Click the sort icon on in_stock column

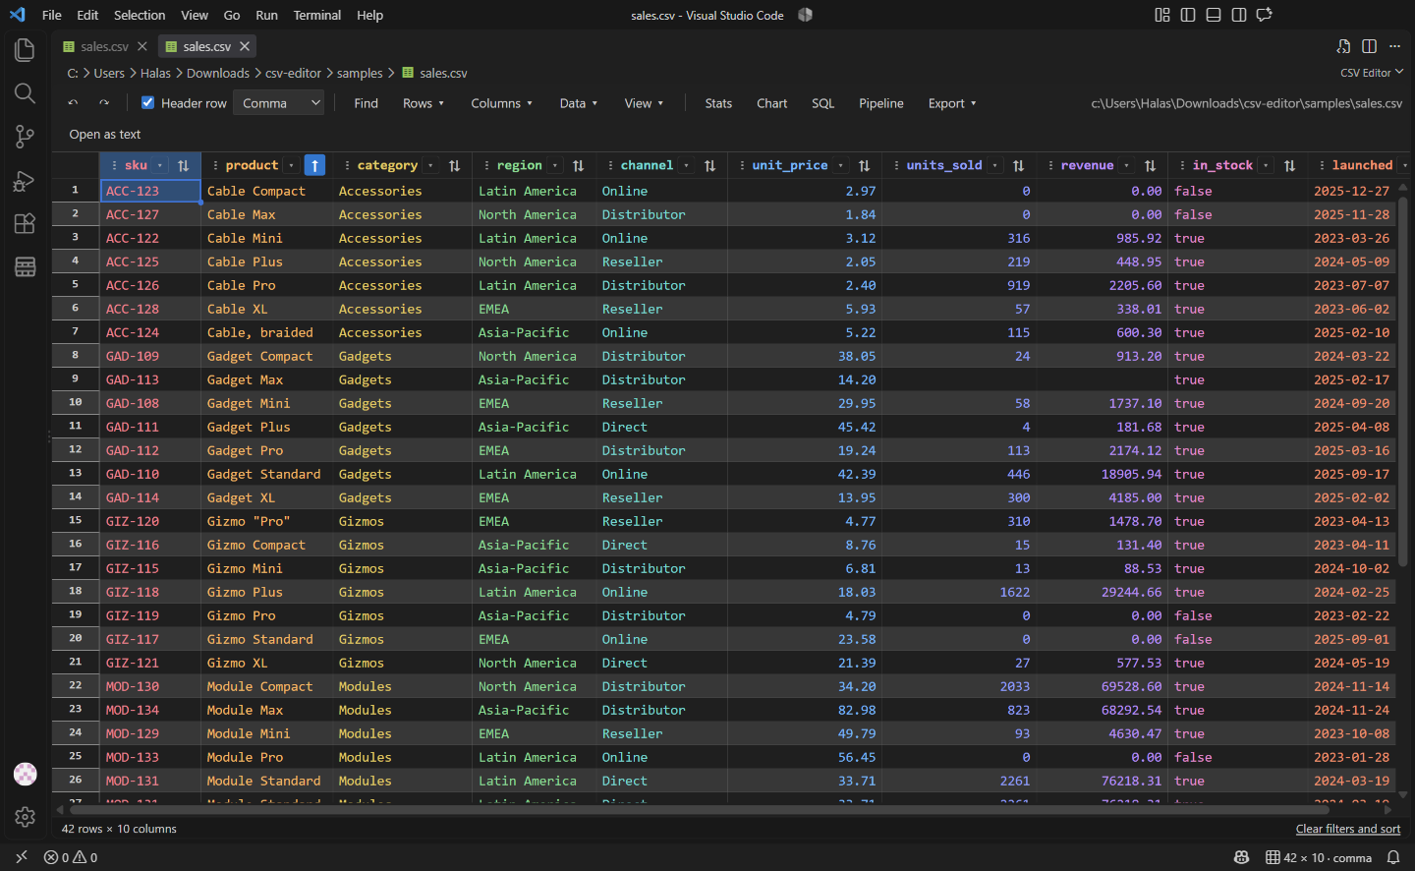1289,165
